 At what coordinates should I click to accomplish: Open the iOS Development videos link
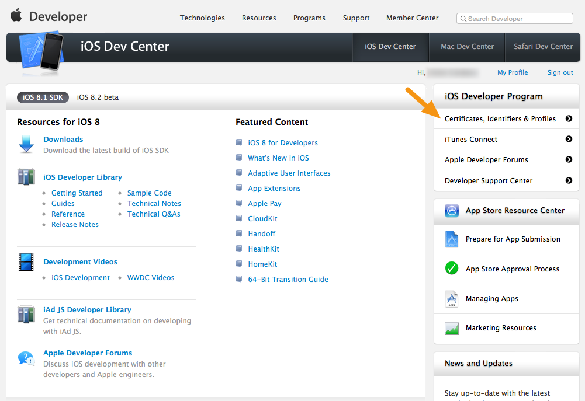(x=81, y=278)
